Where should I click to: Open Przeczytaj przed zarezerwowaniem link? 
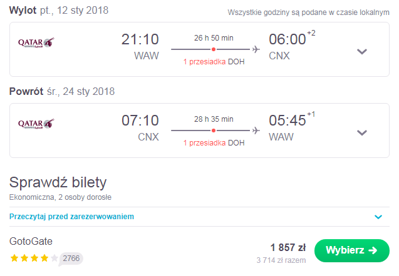(71, 217)
